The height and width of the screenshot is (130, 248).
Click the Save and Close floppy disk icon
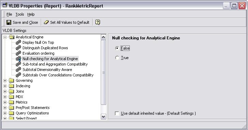coord(9,22)
